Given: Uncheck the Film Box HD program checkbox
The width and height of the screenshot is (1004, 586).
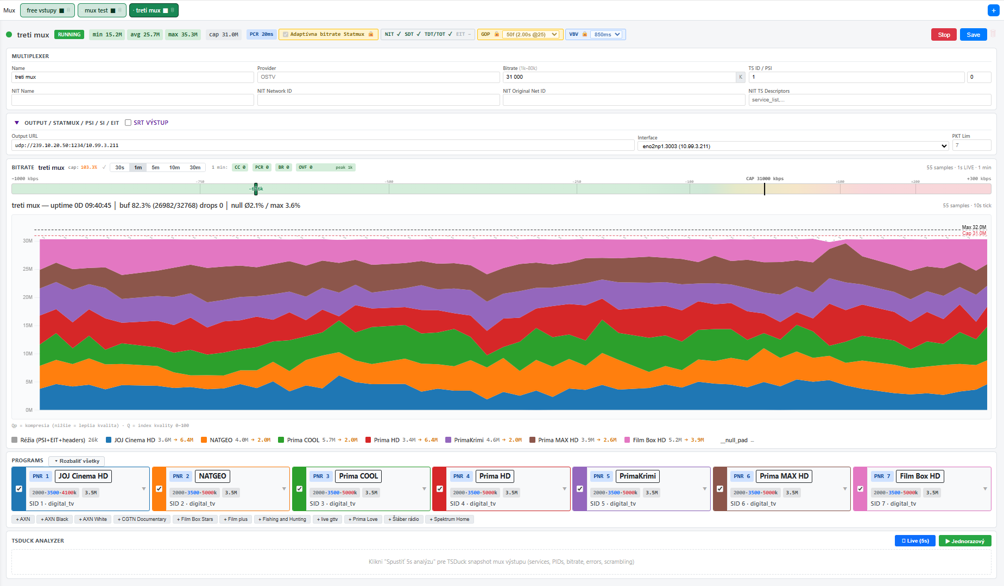Looking at the screenshot, I should [860, 489].
